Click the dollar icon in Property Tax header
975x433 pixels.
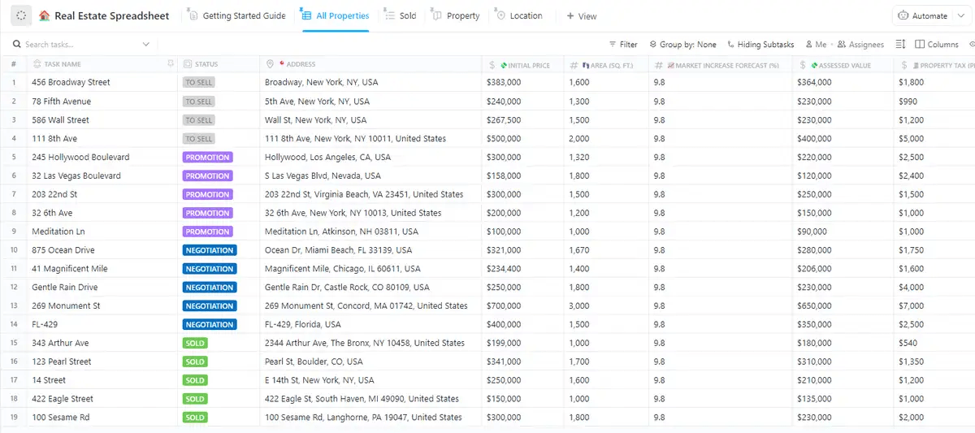pyautogui.click(x=904, y=65)
